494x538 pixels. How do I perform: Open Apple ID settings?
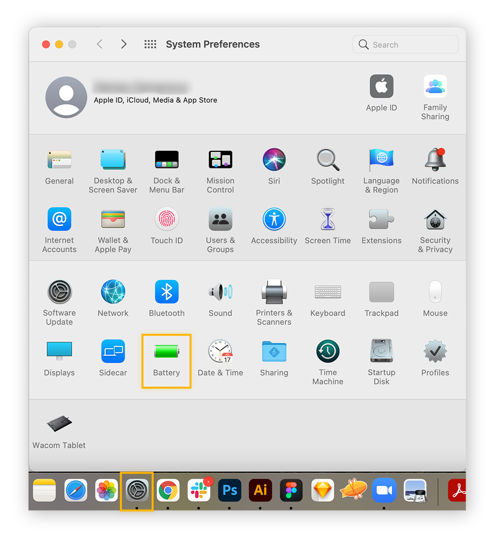[x=381, y=86]
